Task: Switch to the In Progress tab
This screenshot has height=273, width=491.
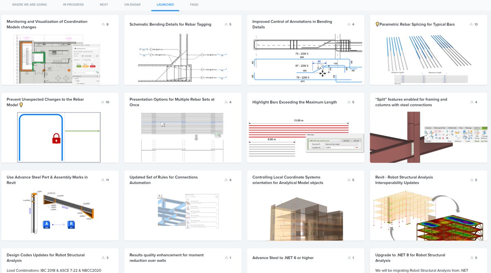Action: [x=73, y=5]
